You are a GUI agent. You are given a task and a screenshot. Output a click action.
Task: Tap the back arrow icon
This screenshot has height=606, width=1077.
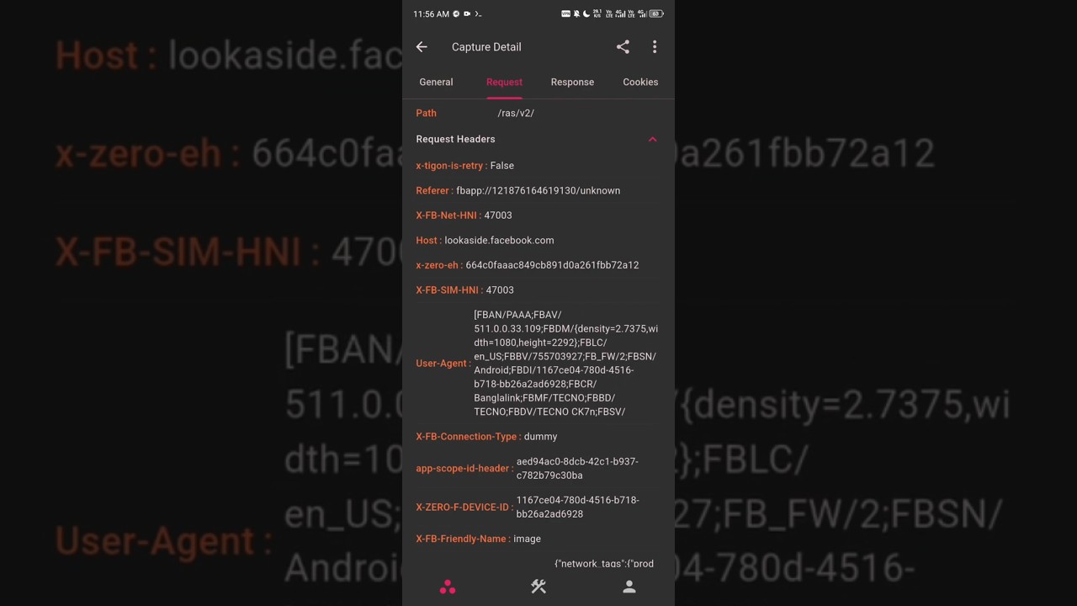tap(422, 47)
